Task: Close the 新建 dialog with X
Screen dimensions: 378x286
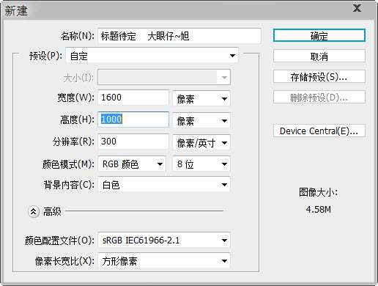Action: (x=357, y=9)
